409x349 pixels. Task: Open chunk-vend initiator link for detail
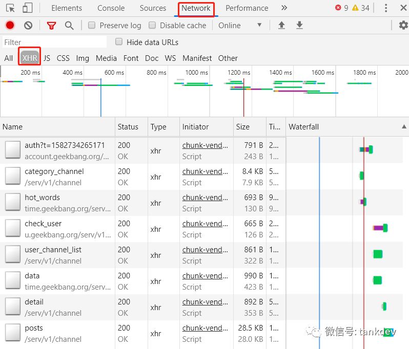[x=205, y=302]
